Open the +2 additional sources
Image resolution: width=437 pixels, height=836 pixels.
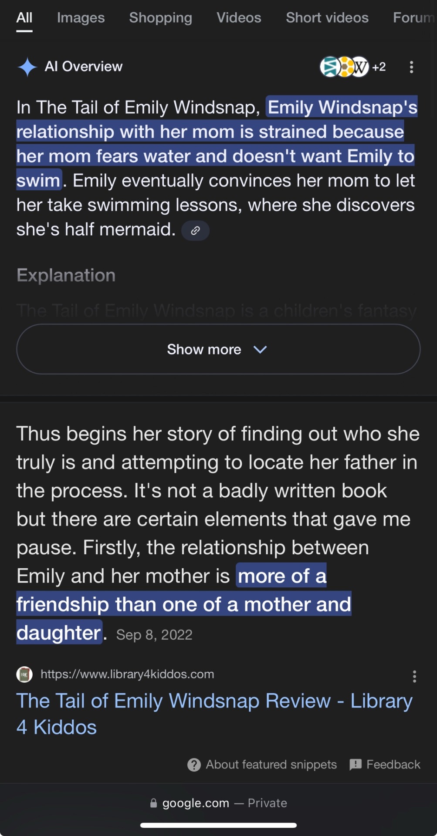[379, 67]
